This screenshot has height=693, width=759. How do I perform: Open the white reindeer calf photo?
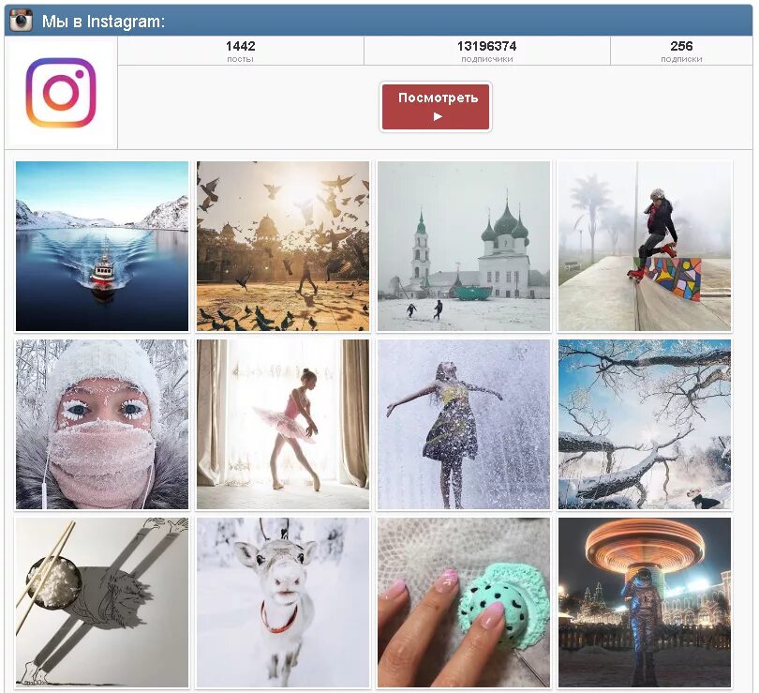283,602
